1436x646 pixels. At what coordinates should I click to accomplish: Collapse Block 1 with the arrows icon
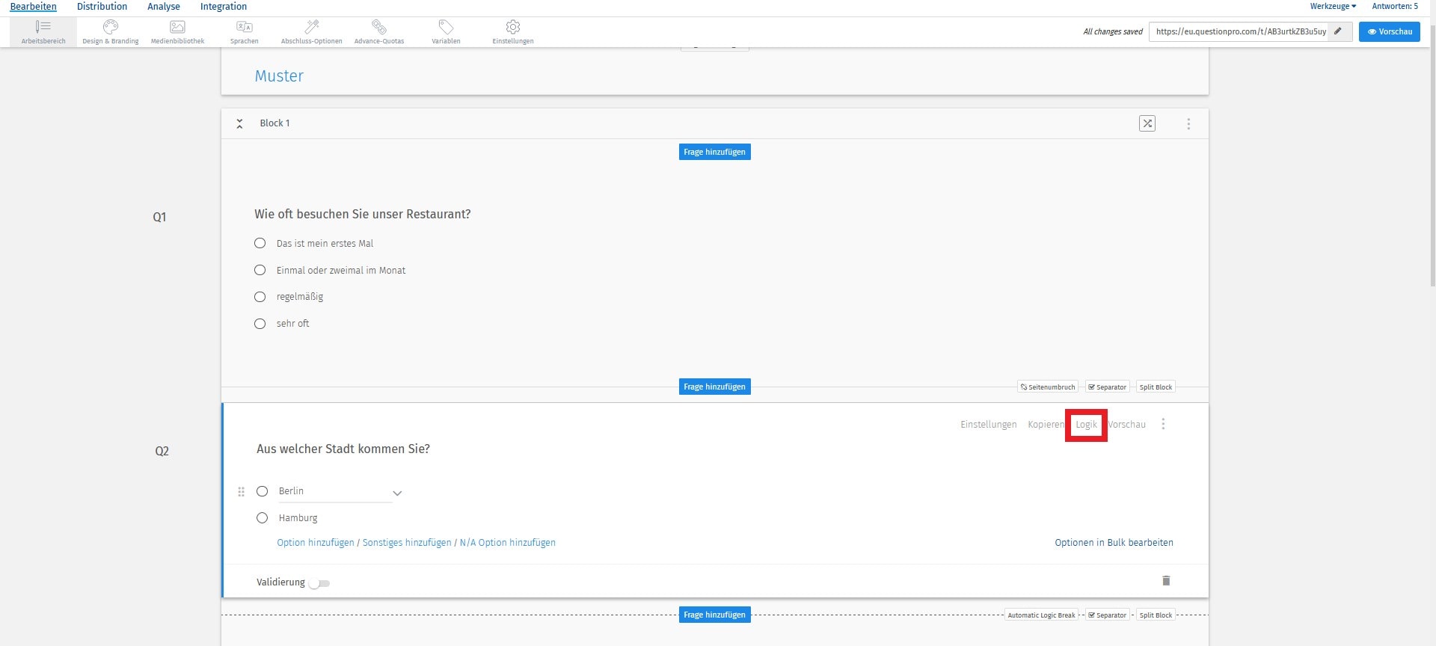point(239,123)
